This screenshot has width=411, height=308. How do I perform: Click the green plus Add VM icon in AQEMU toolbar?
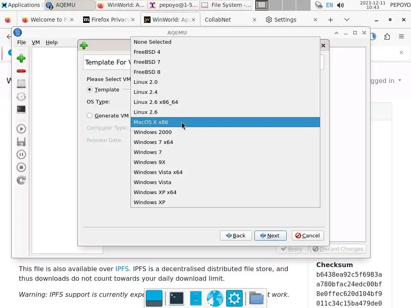click(21, 58)
